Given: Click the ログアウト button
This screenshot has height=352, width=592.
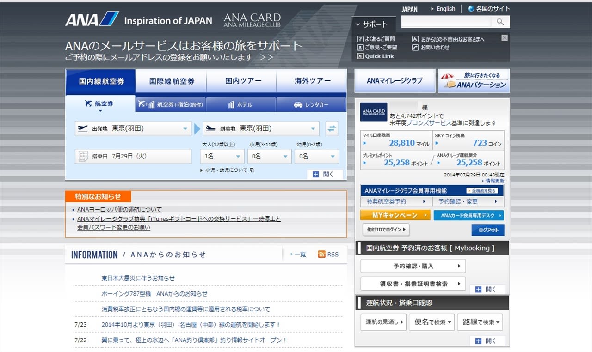Looking at the screenshot, I should click(x=488, y=230).
